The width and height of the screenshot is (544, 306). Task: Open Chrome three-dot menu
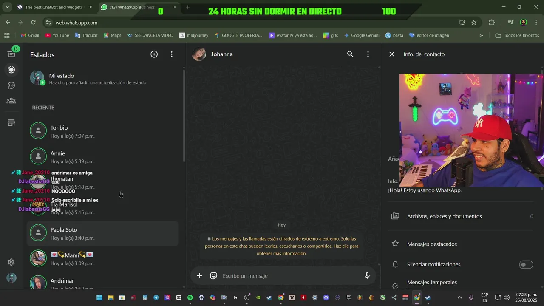(536, 23)
